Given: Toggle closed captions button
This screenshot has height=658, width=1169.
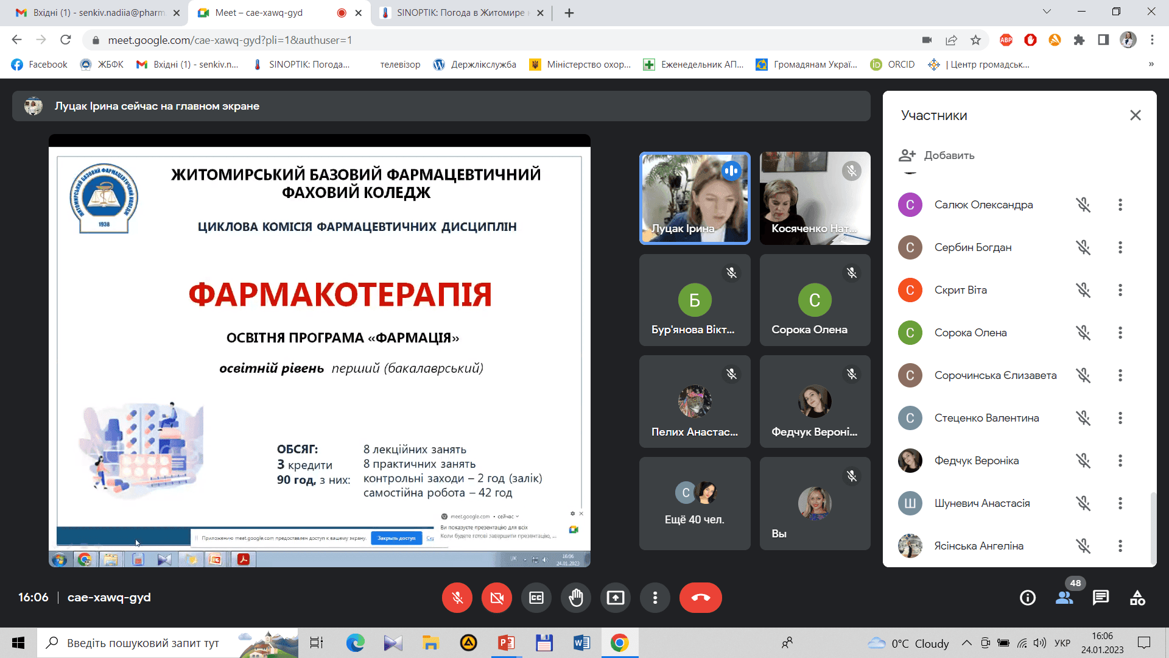Looking at the screenshot, I should pos(536,598).
